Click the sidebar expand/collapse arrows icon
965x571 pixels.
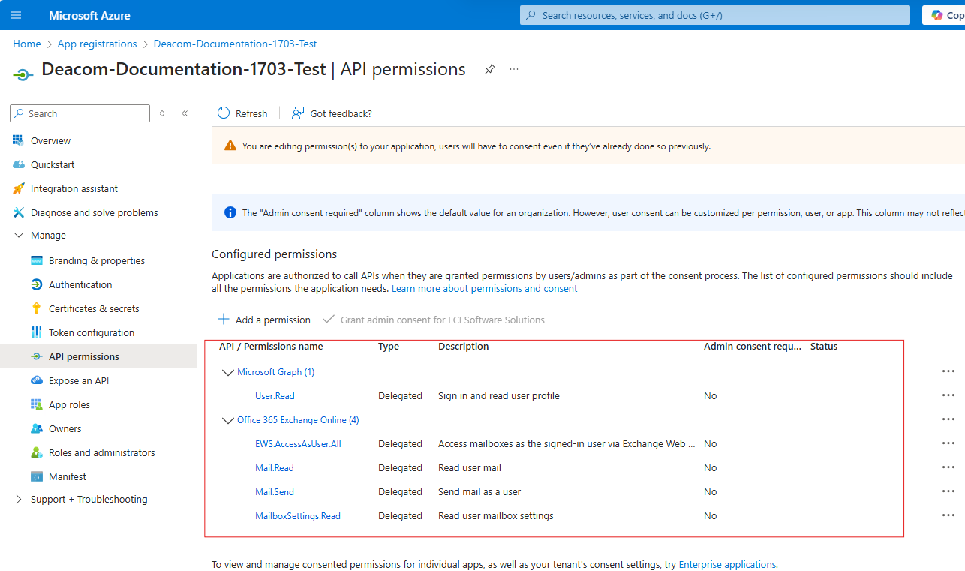click(162, 113)
